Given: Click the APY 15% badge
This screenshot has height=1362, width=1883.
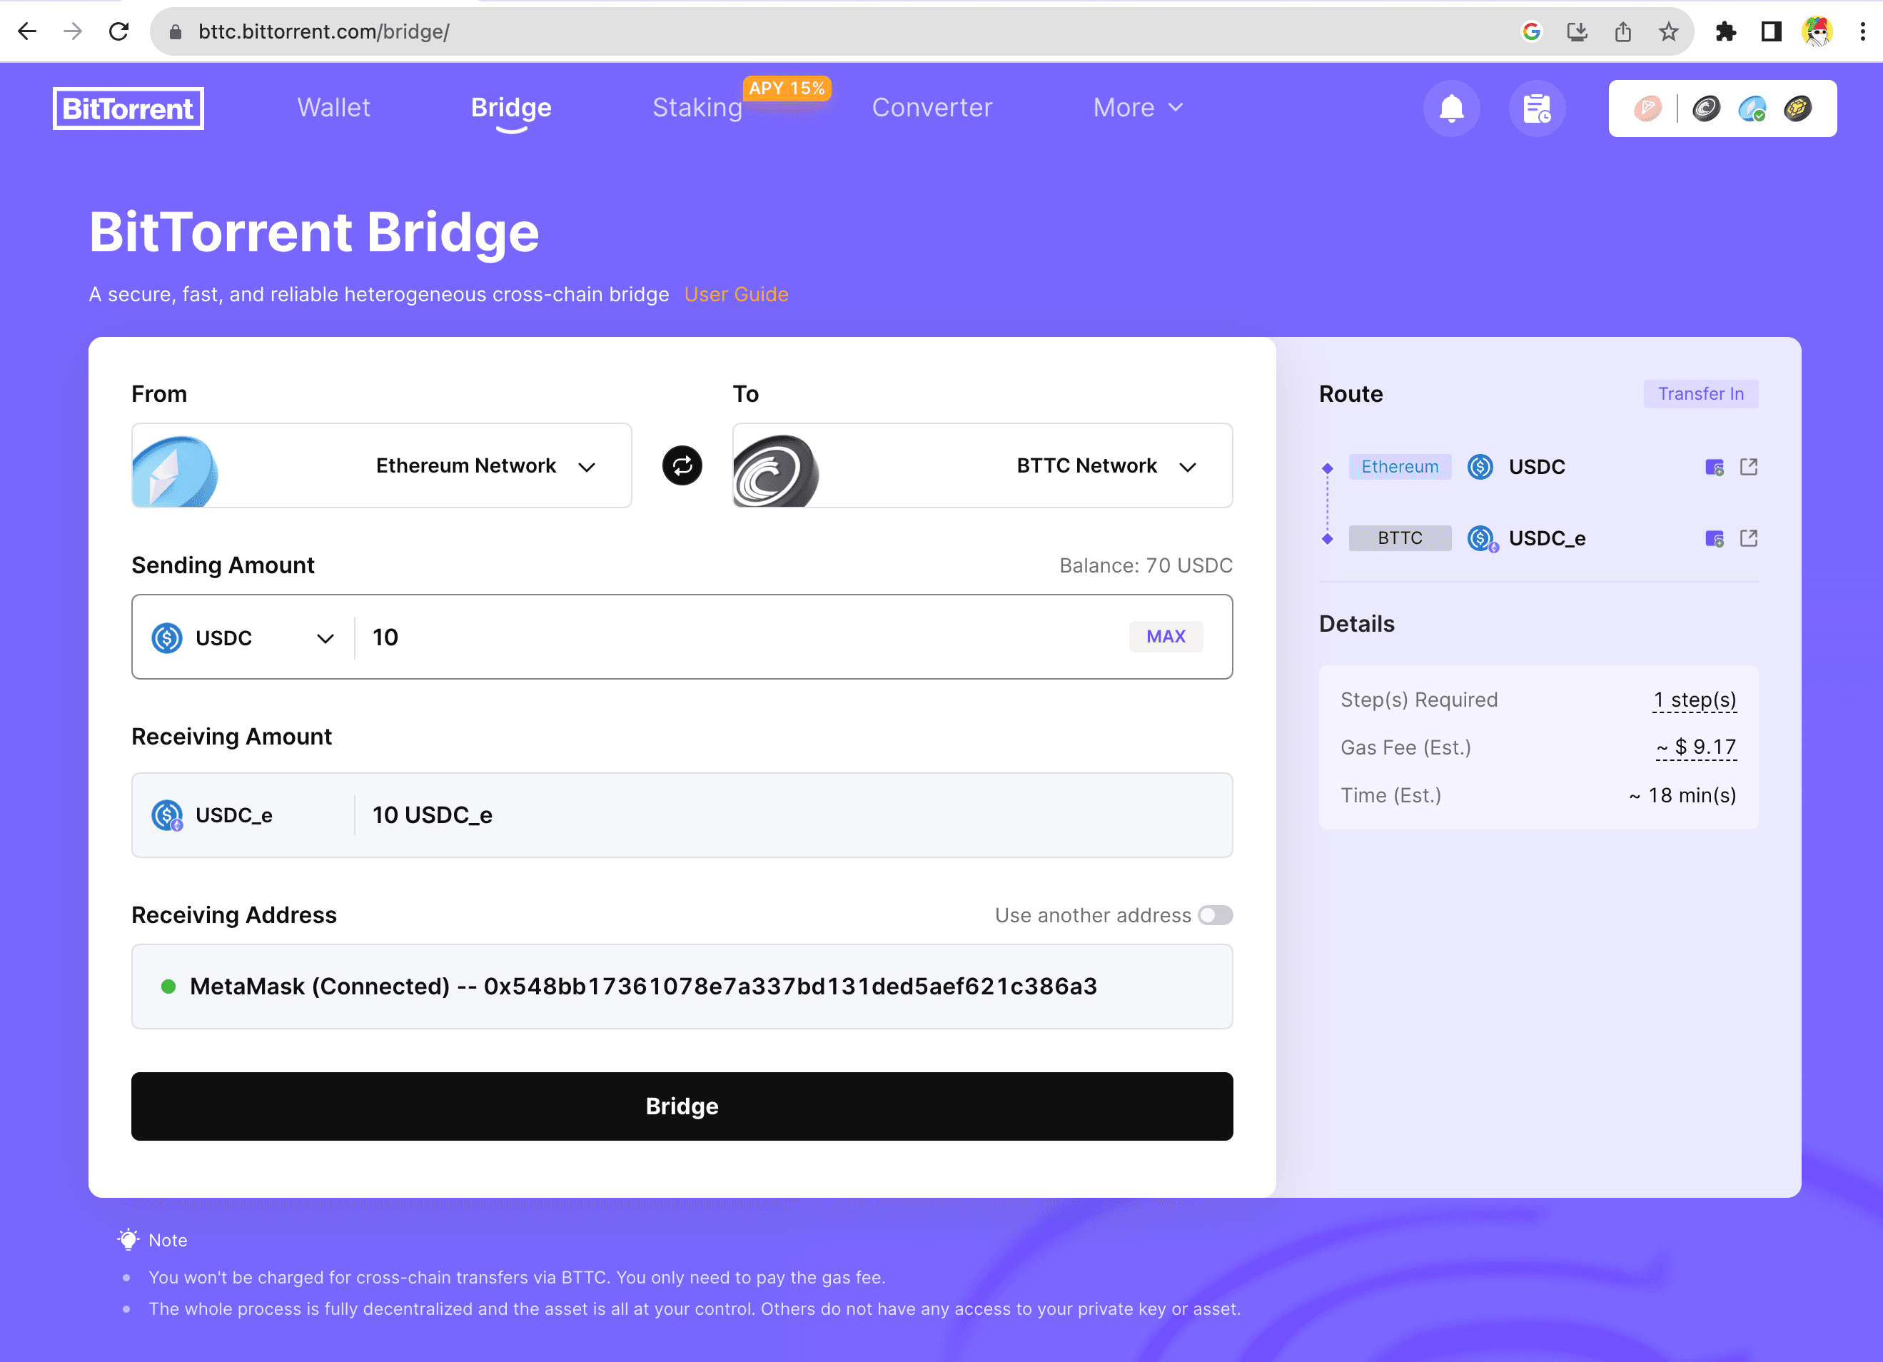Looking at the screenshot, I should coord(787,89).
